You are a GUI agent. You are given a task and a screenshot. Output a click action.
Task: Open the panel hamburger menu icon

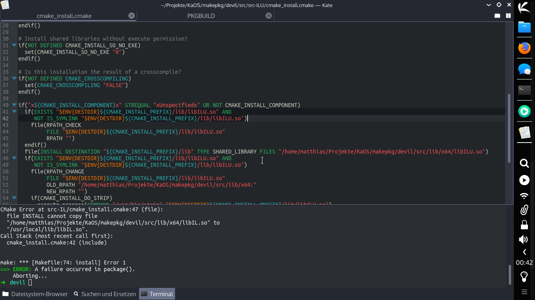coord(524,292)
